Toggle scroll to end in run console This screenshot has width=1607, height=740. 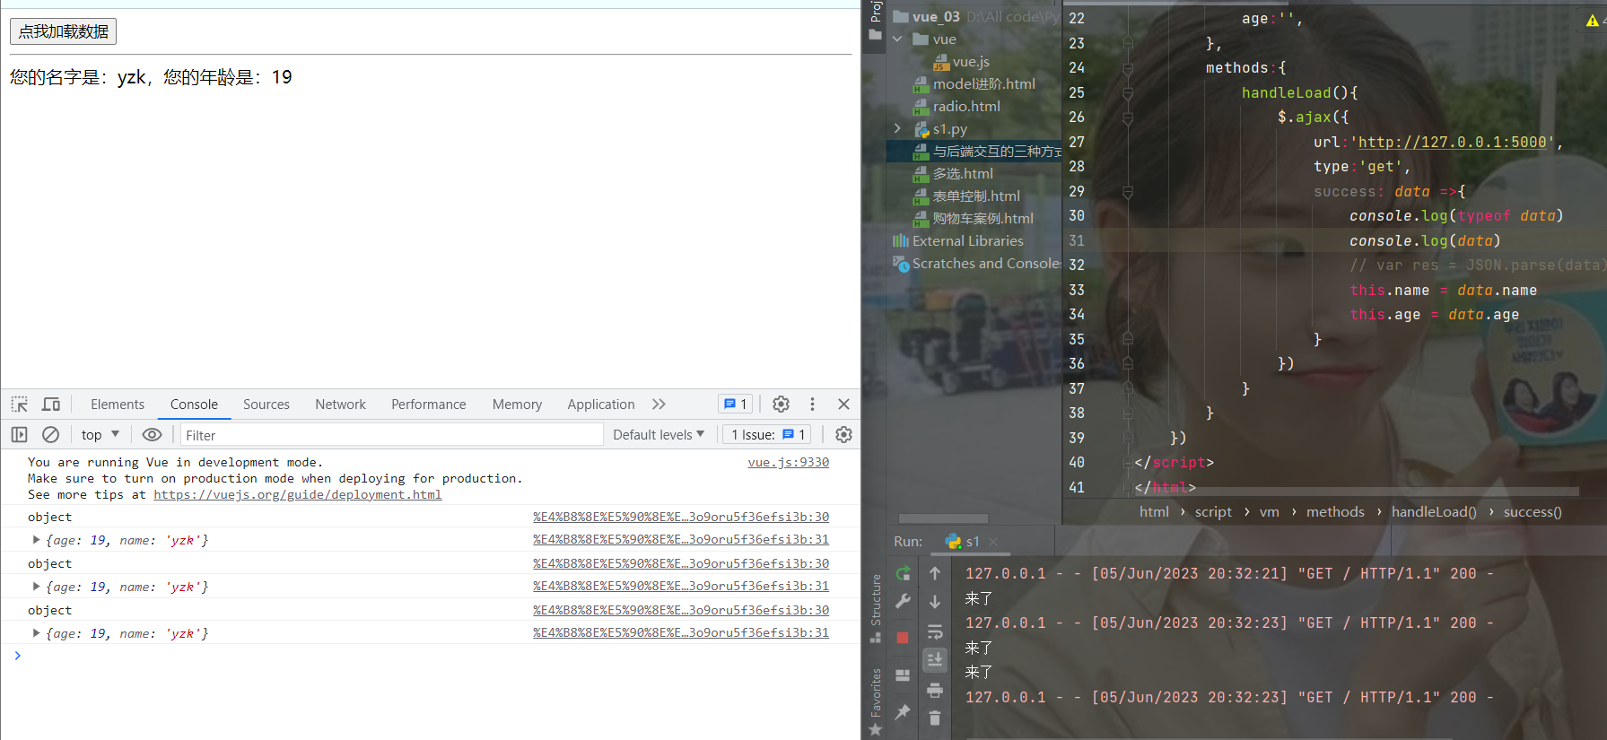click(x=935, y=660)
